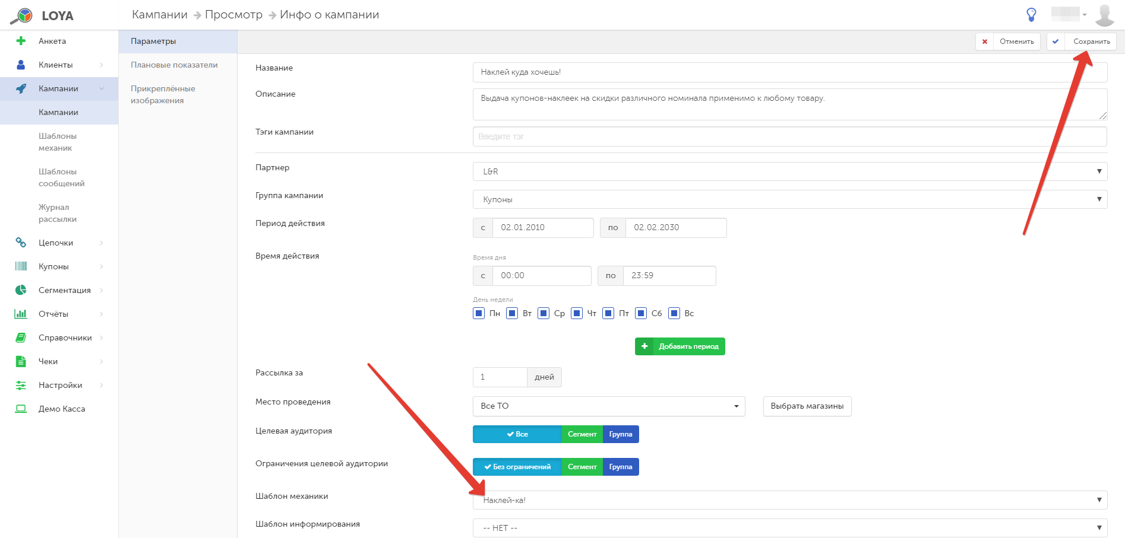
Task: Click the Описание text area
Action: [x=790, y=104]
